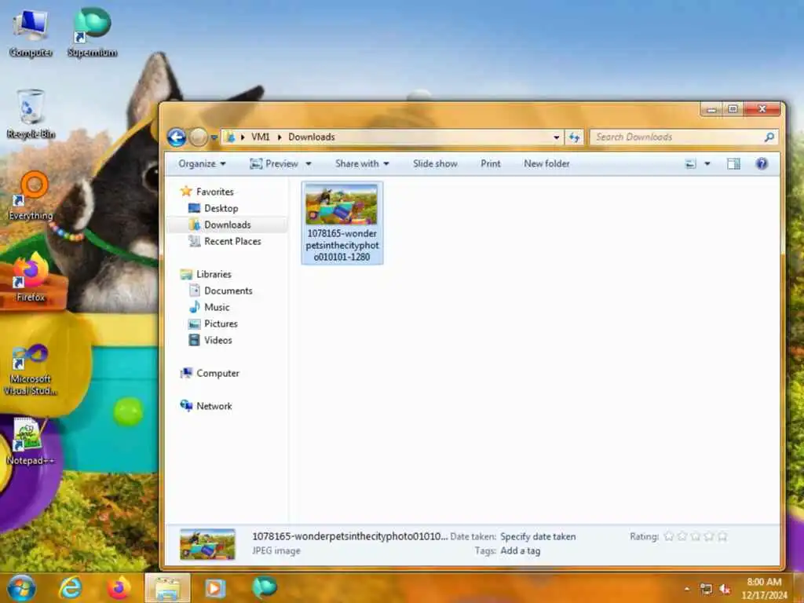Click the disabled forward navigation arrow
Viewport: 804px width, 603px height.
click(198, 137)
